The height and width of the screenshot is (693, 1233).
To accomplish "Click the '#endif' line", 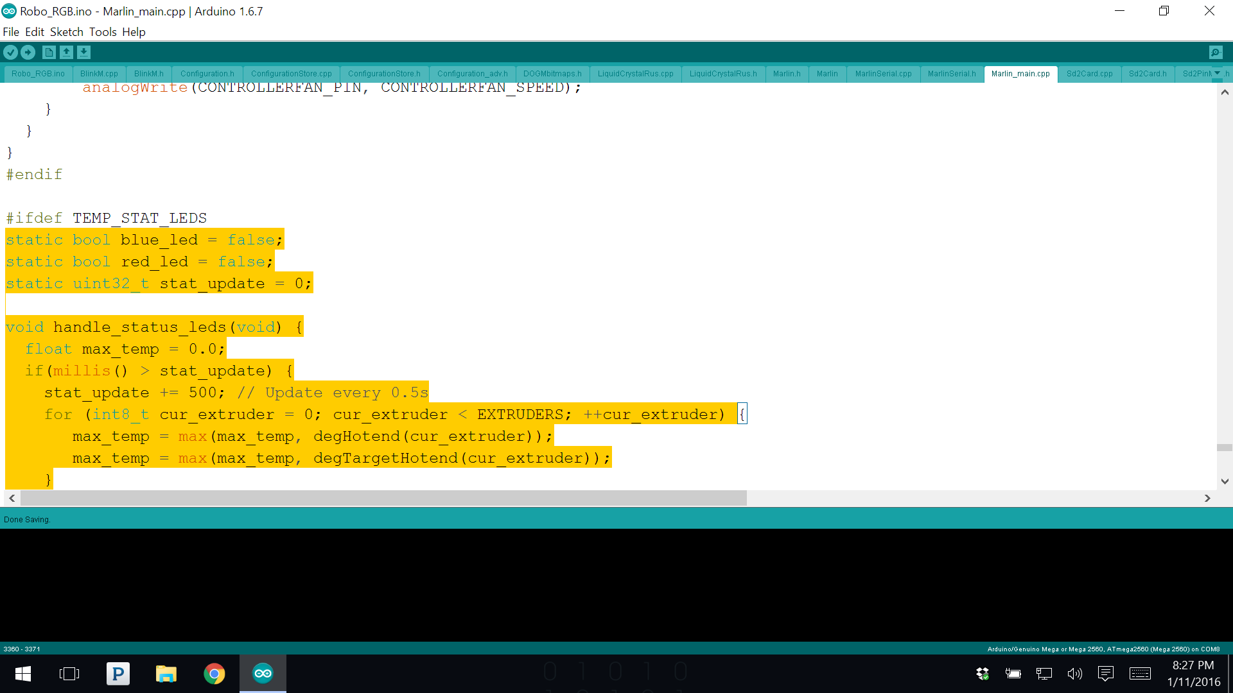I will [x=34, y=175].
